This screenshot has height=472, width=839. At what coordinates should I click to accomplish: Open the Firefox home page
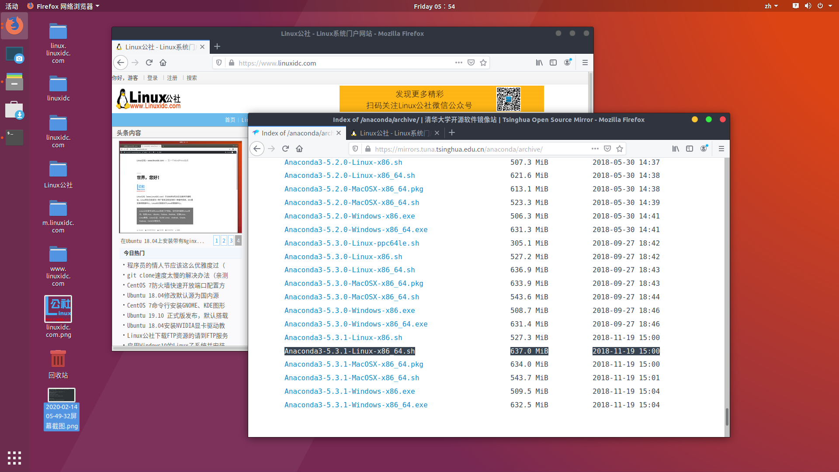[299, 149]
